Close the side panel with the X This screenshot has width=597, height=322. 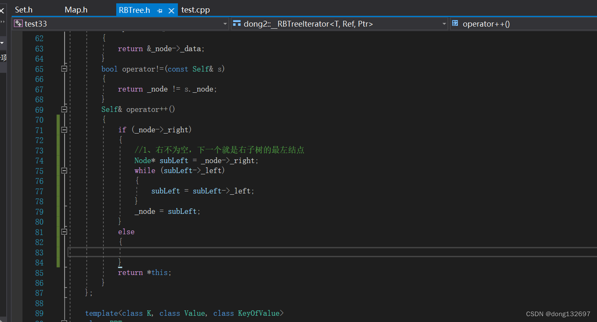pyautogui.click(x=2, y=11)
